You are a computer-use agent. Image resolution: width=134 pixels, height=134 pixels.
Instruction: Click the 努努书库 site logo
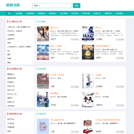tap(13, 5)
